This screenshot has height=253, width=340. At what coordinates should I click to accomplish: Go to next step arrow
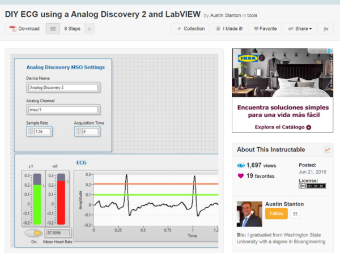90,29
